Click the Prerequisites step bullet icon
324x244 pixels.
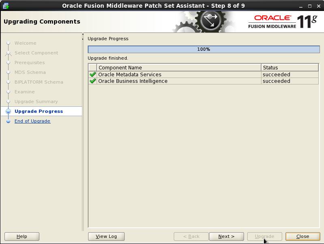coord(8,63)
